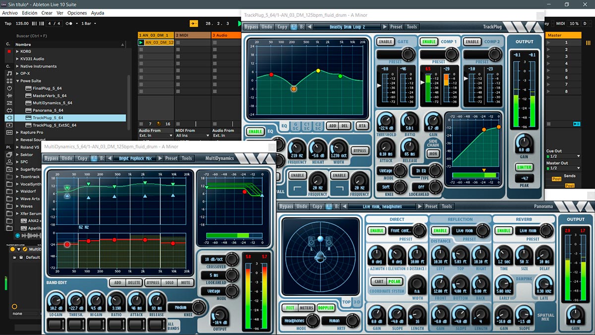Select the yellow EQ band node in TrackPlug
Viewport: 595px width, 335px height.
point(318,71)
